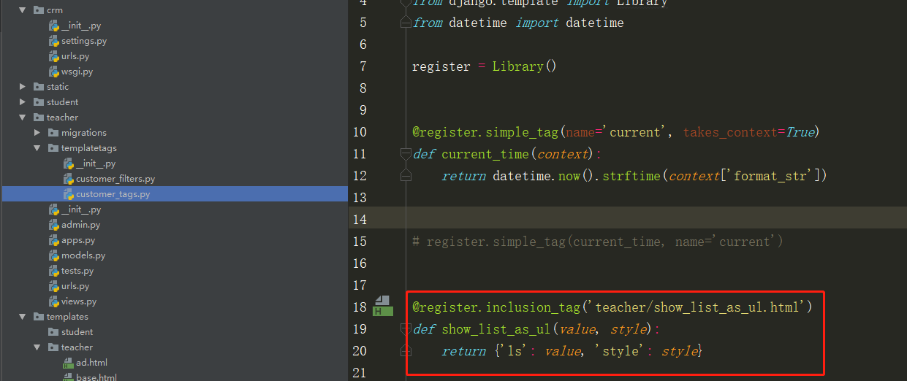Screen dimensions: 907x381
Task: Click the teacher folder icon
Action: click(x=39, y=118)
